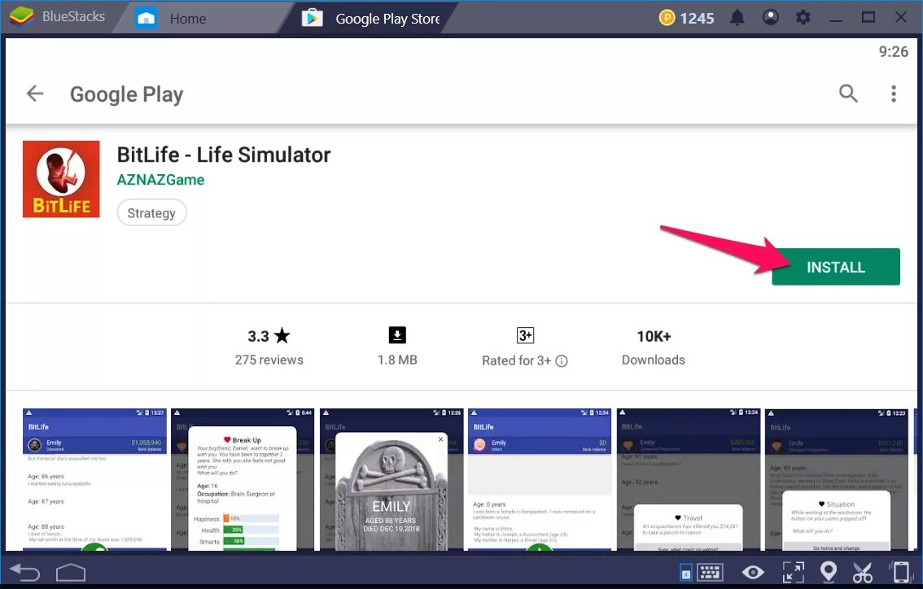Screen dimensions: 923x589
Task: Click the gold coin points icon
Action: pos(667,18)
